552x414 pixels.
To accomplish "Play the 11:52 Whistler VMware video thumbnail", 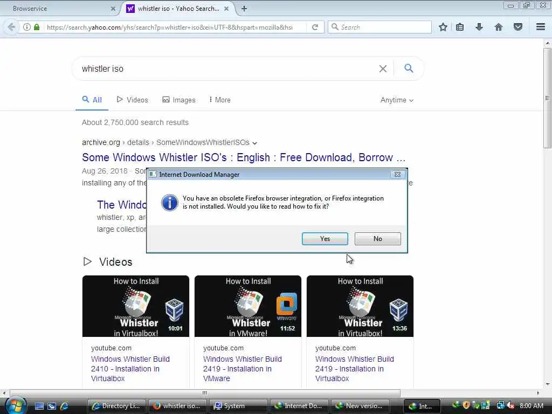I will point(248,306).
